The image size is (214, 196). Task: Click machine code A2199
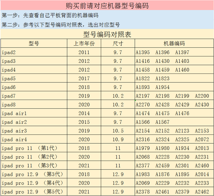point(182,96)
